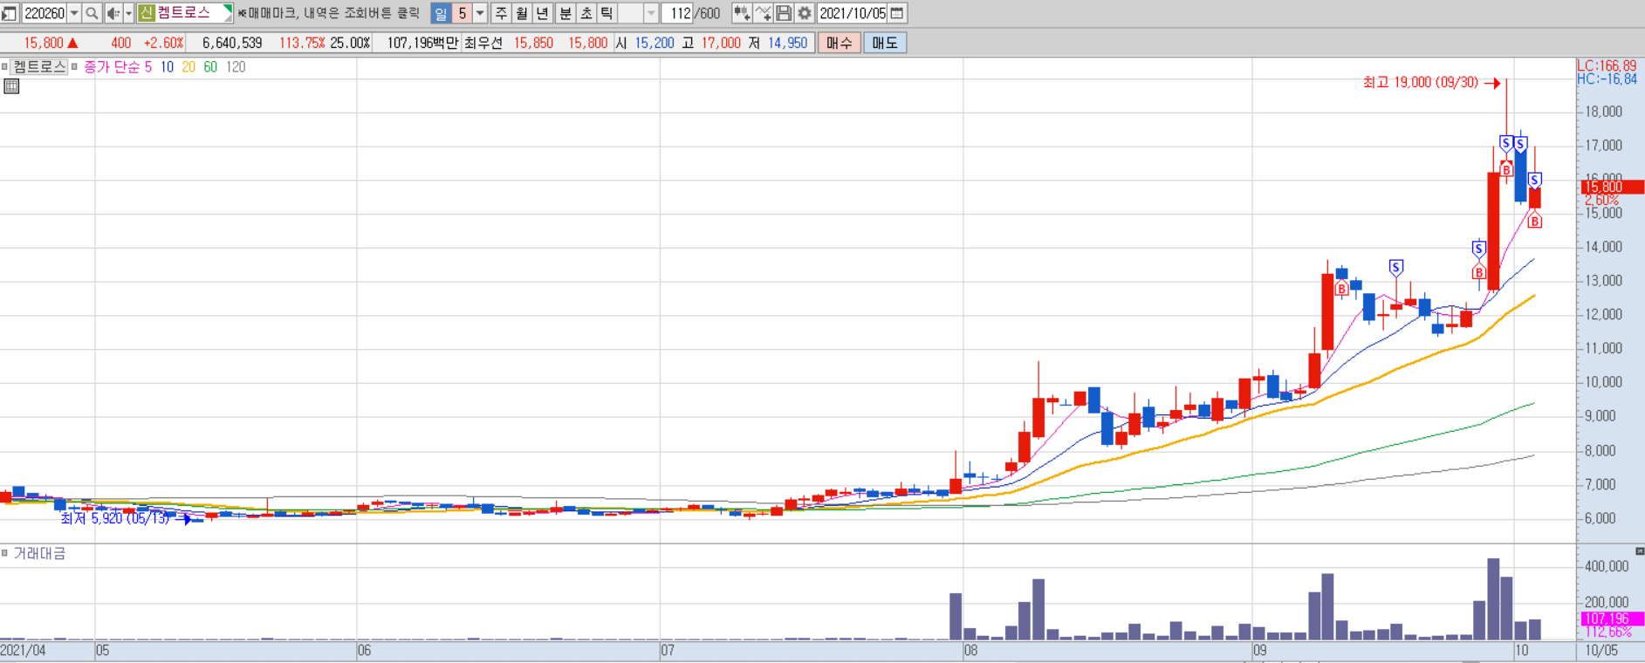Click the magenta 107,196 tag on volume axis
Screen dimensions: 1645x663
point(1612,619)
